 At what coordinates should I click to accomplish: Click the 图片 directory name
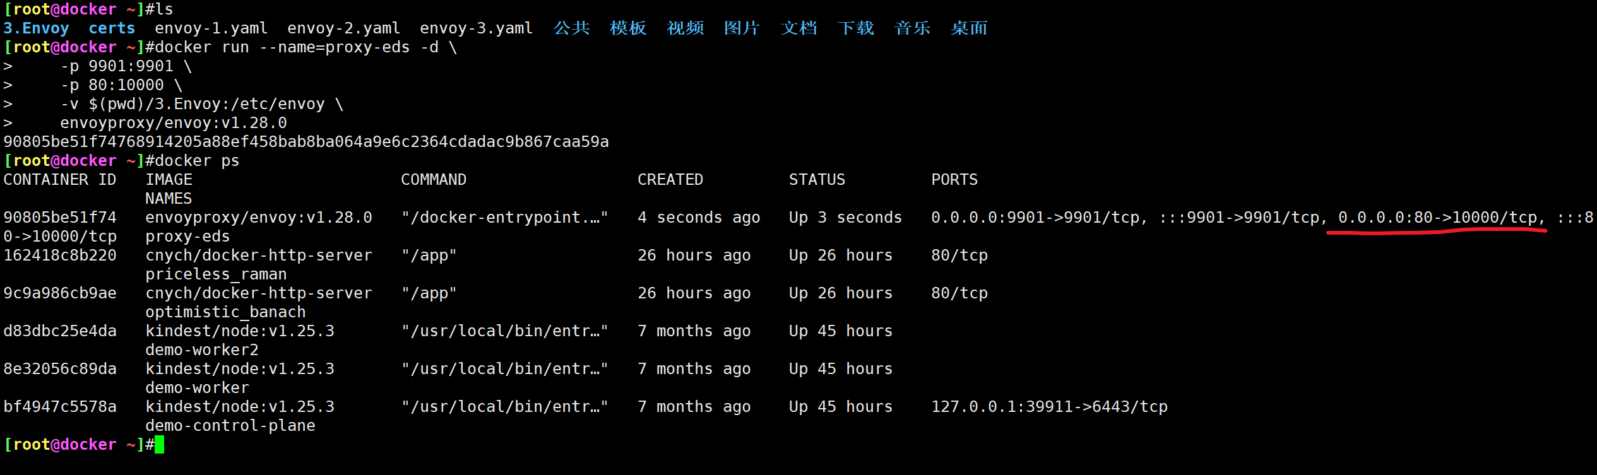[x=742, y=28]
